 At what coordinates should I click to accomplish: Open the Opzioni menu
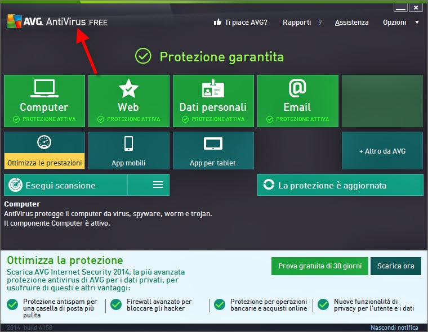pyautogui.click(x=394, y=23)
